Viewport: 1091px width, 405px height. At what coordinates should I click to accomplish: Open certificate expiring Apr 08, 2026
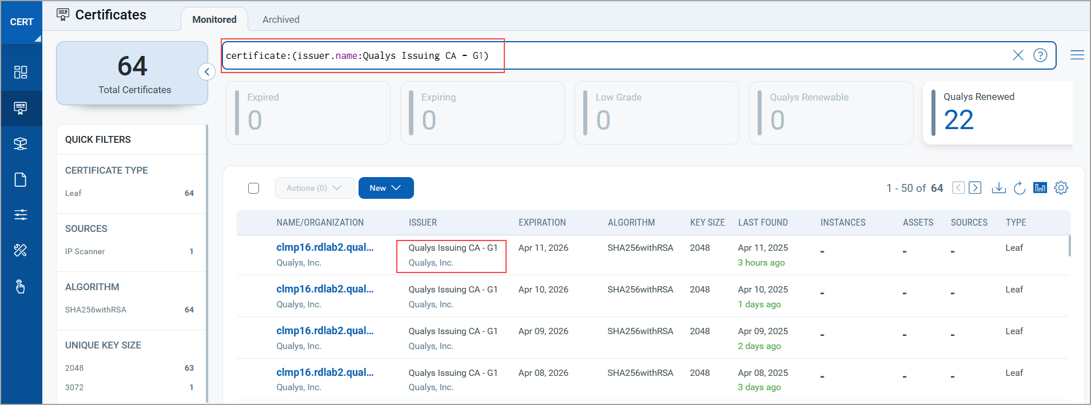point(325,372)
